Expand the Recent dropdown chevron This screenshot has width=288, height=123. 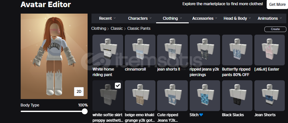point(115,18)
